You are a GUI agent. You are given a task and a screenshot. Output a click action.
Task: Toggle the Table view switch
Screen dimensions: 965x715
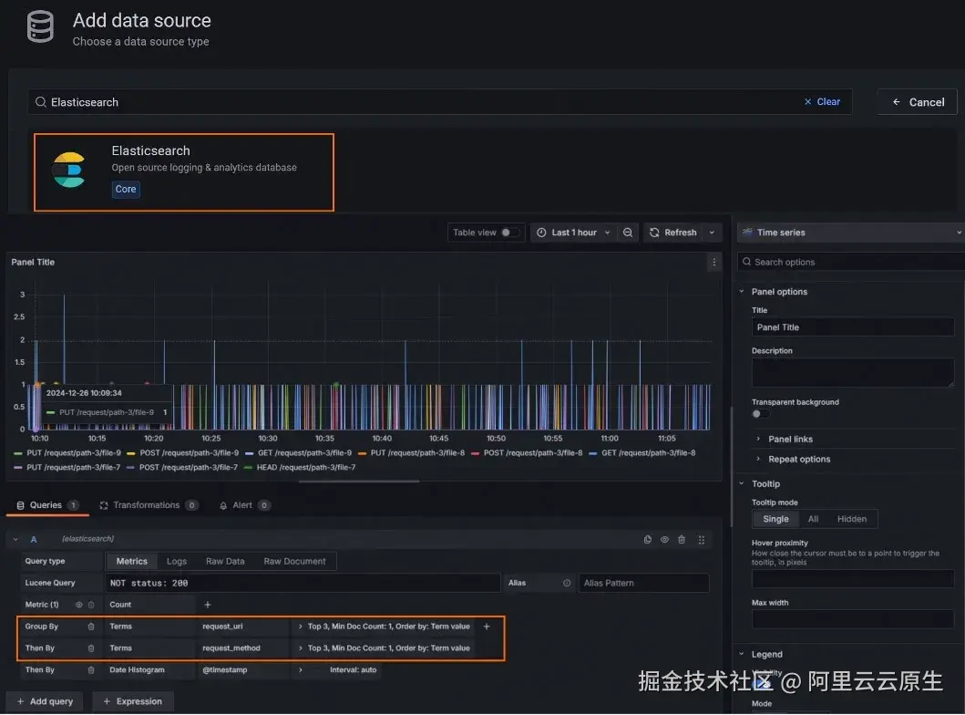pos(510,233)
